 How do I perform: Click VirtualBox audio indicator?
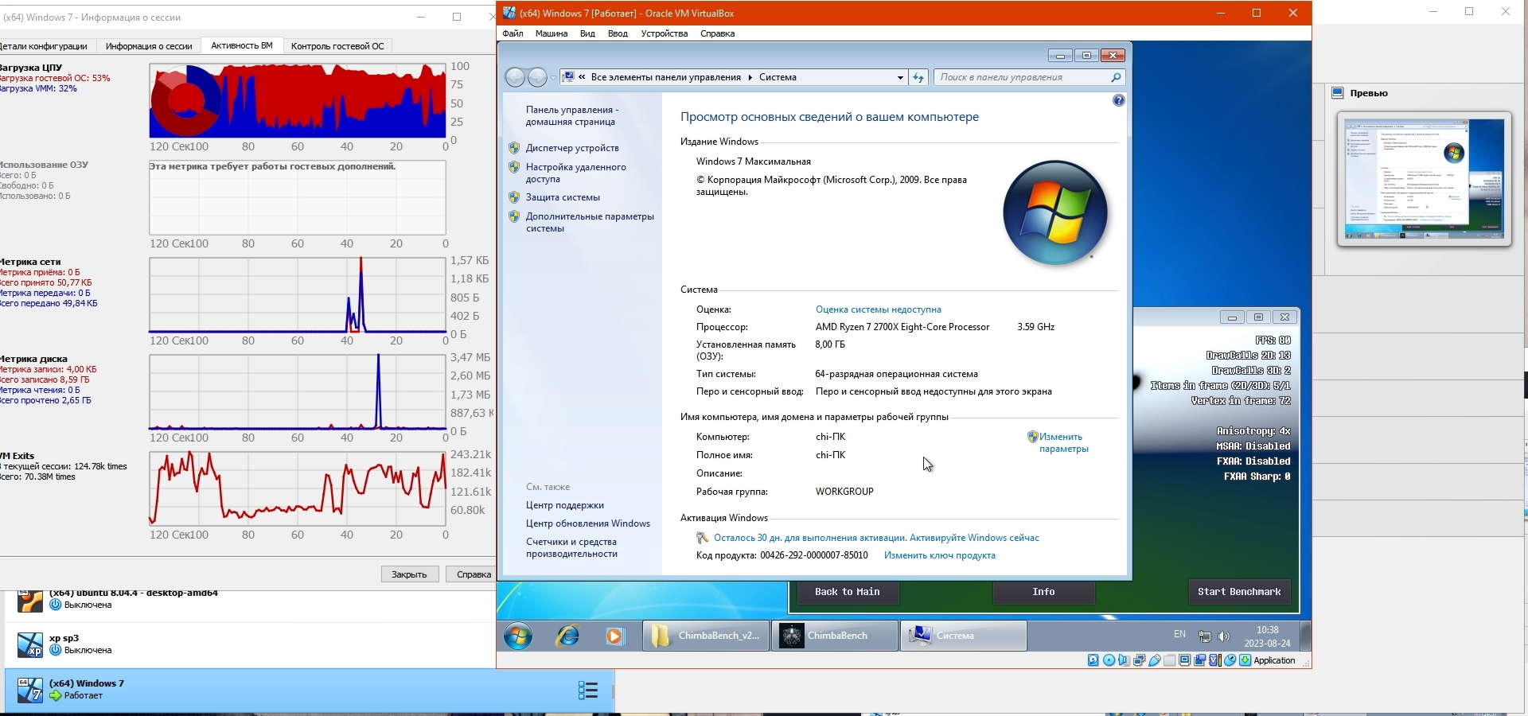(x=1124, y=660)
